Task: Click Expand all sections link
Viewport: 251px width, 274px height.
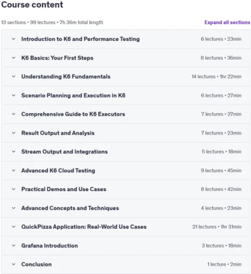Action: (x=227, y=23)
